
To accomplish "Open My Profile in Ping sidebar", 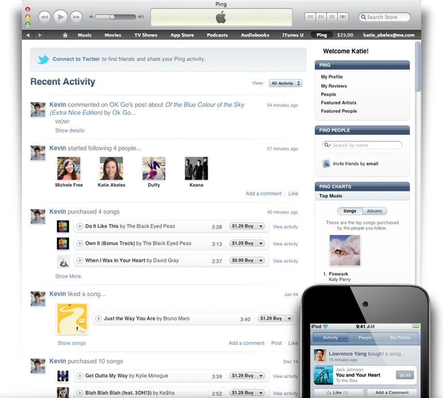I will point(332,77).
